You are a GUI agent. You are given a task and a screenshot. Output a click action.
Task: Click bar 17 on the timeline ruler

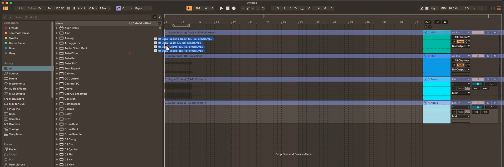tap(234, 23)
